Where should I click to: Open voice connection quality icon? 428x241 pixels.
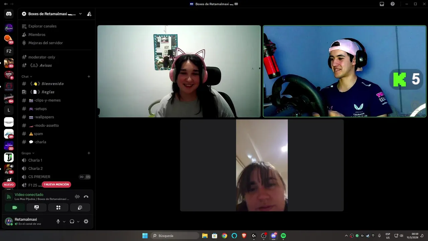(9, 197)
